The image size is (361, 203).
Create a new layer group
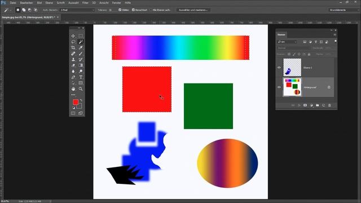(x=317, y=105)
